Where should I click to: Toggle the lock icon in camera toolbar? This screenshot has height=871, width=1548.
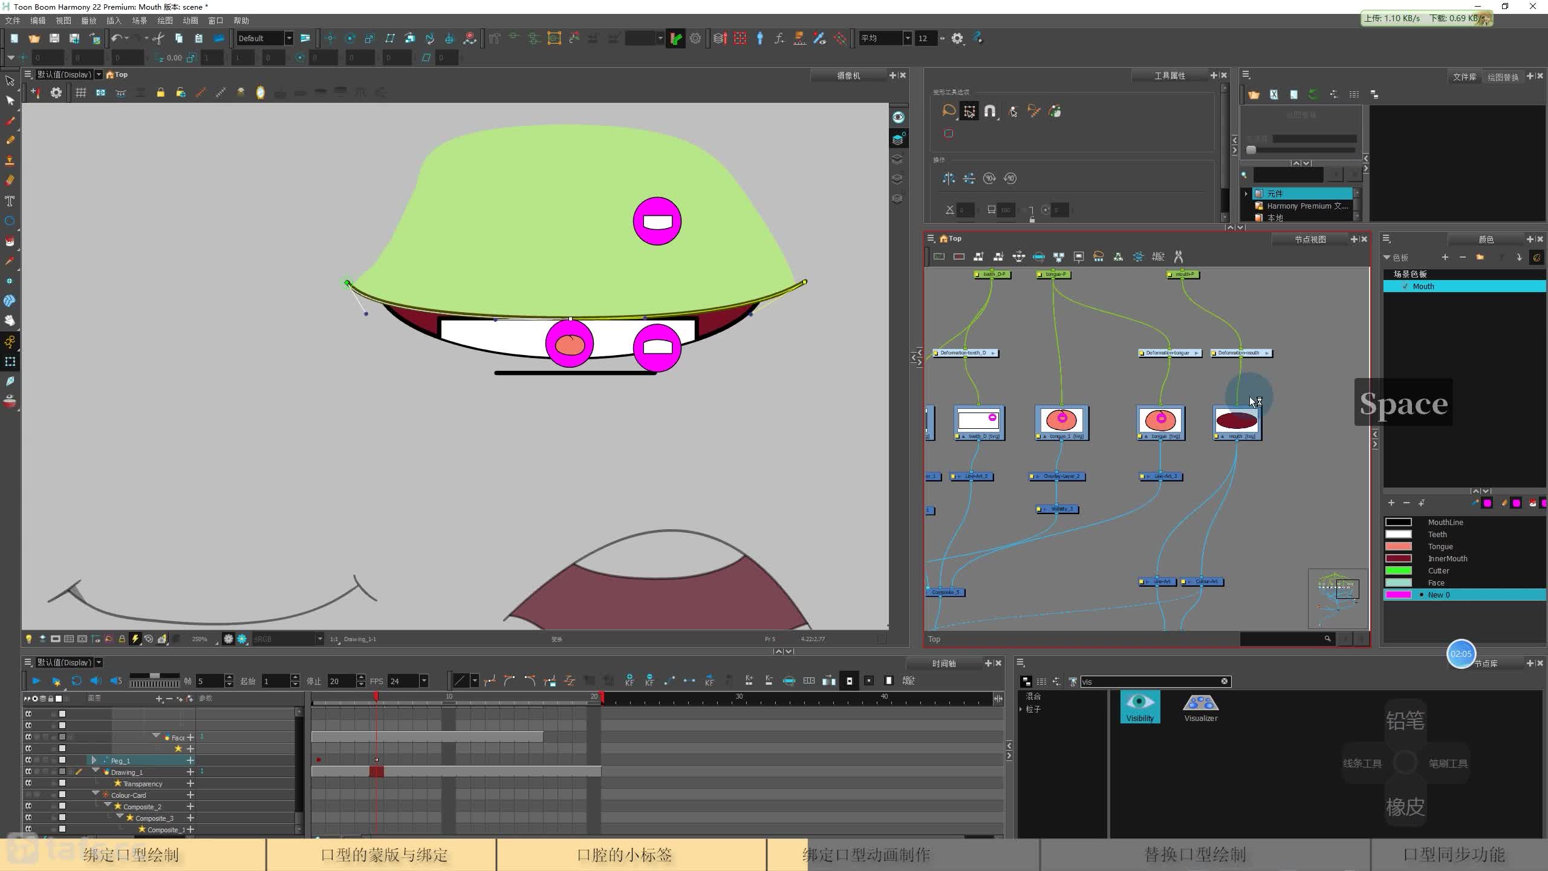160,93
